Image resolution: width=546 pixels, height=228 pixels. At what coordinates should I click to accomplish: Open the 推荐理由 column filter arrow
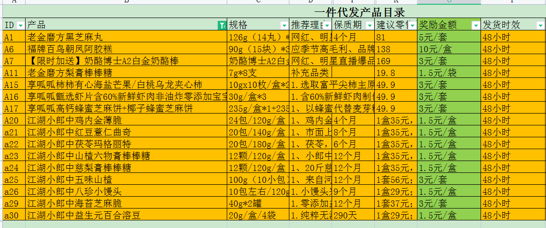pos(328,26)
